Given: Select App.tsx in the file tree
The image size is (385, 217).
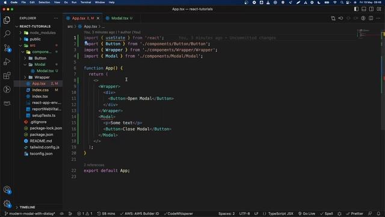Looking at the screenshot, I should [x=38, y=84].
